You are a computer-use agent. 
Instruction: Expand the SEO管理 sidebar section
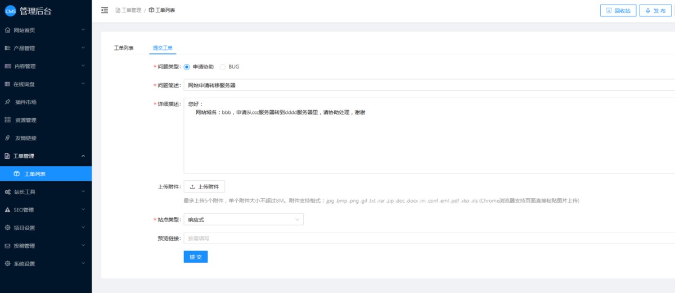click(x=45, y=210)
